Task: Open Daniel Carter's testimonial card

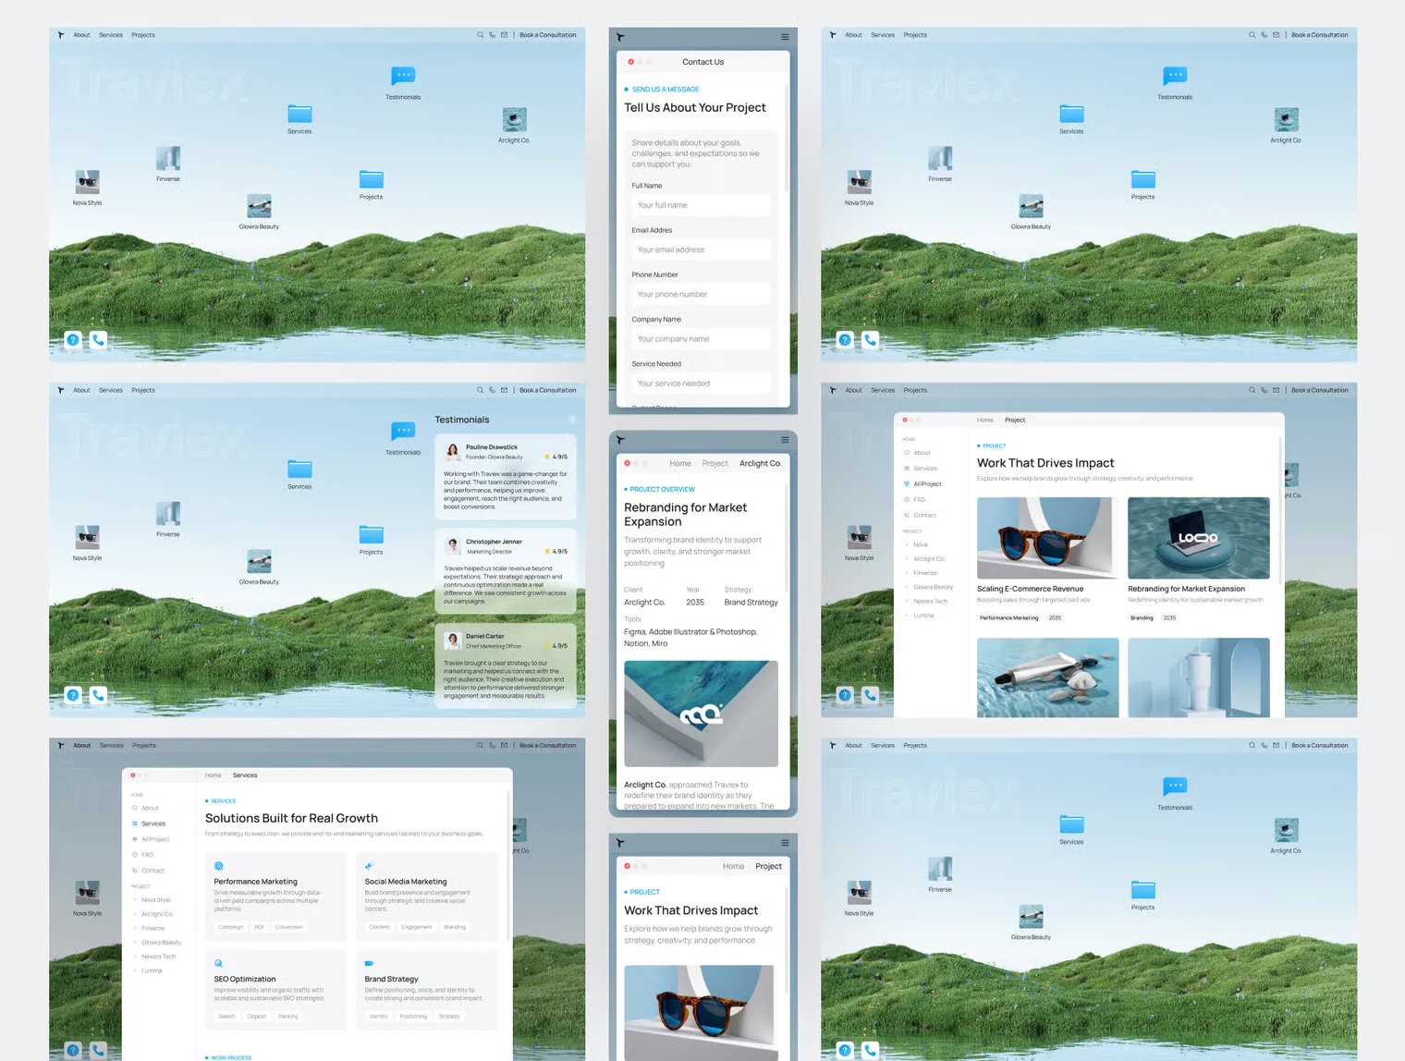Action: 506,666
